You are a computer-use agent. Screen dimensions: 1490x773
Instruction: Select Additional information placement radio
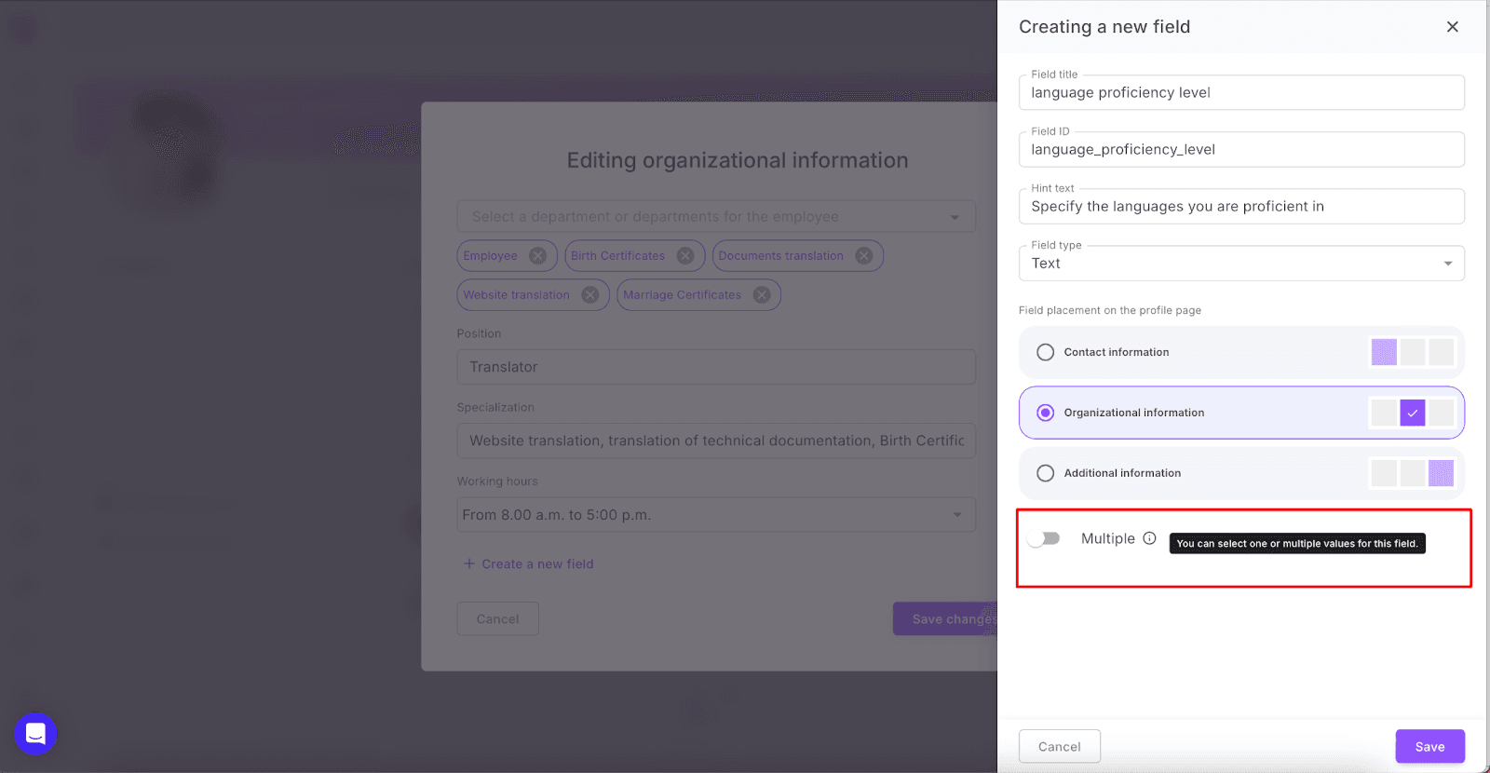(1046, 473)
